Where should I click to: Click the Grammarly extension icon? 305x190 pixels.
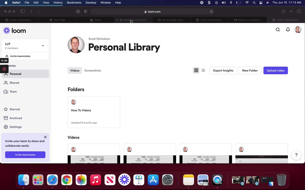(x=78, y=11)
